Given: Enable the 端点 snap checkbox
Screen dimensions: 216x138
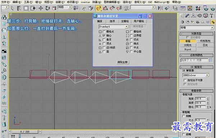Looking at the screenshot, I should pos(131,44).
